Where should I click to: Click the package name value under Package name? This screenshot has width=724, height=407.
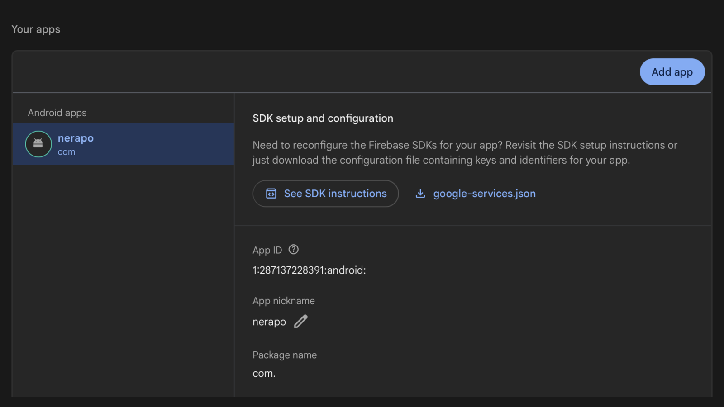pyautogui.click(x=264, y=374)
